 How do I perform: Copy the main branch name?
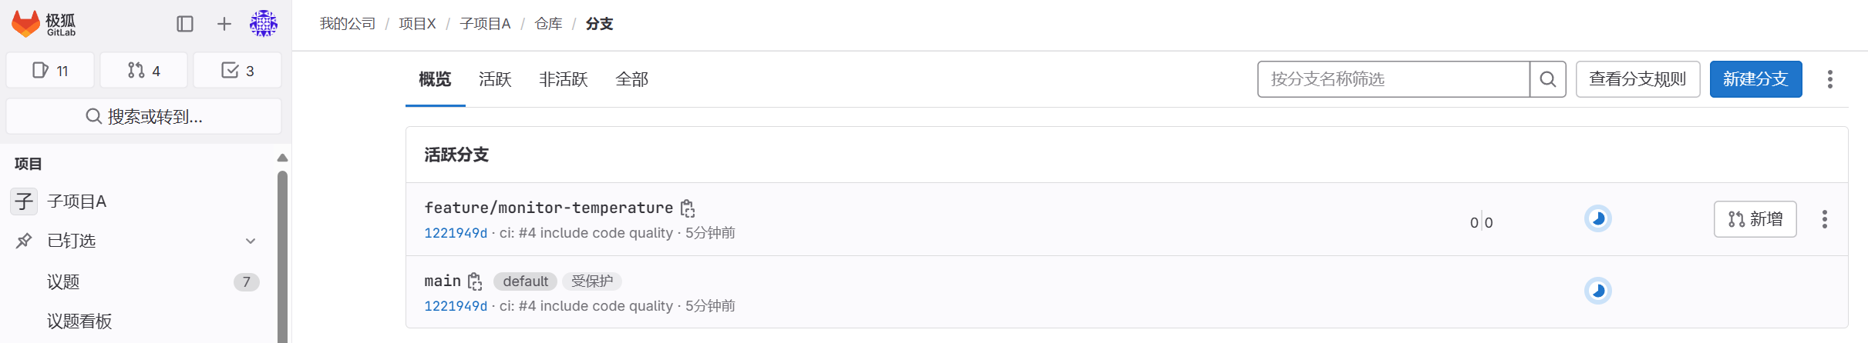coord(475,281)
